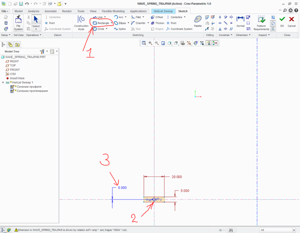Switch to the Helical Sweep tab
Viewport: 300px width, 233px height.
coord(163,11)
